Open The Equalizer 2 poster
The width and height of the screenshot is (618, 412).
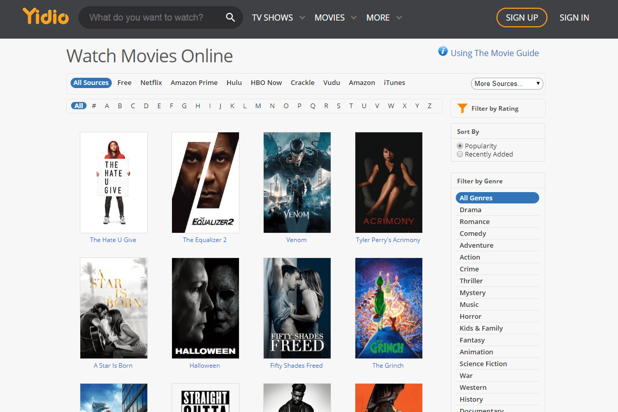[205, 182]
